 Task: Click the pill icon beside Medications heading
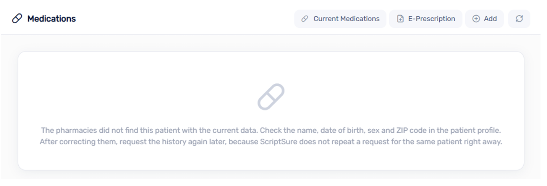point(17,19)
